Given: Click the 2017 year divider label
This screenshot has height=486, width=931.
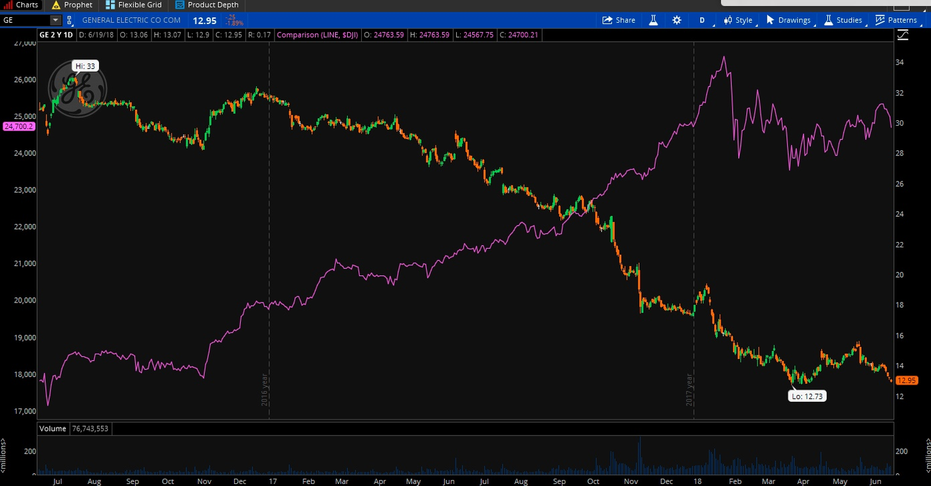Looking at the screenshot, I should click(x=690, y=390).
